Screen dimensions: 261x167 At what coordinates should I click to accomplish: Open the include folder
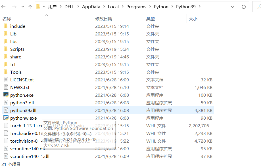coord(18,26)
